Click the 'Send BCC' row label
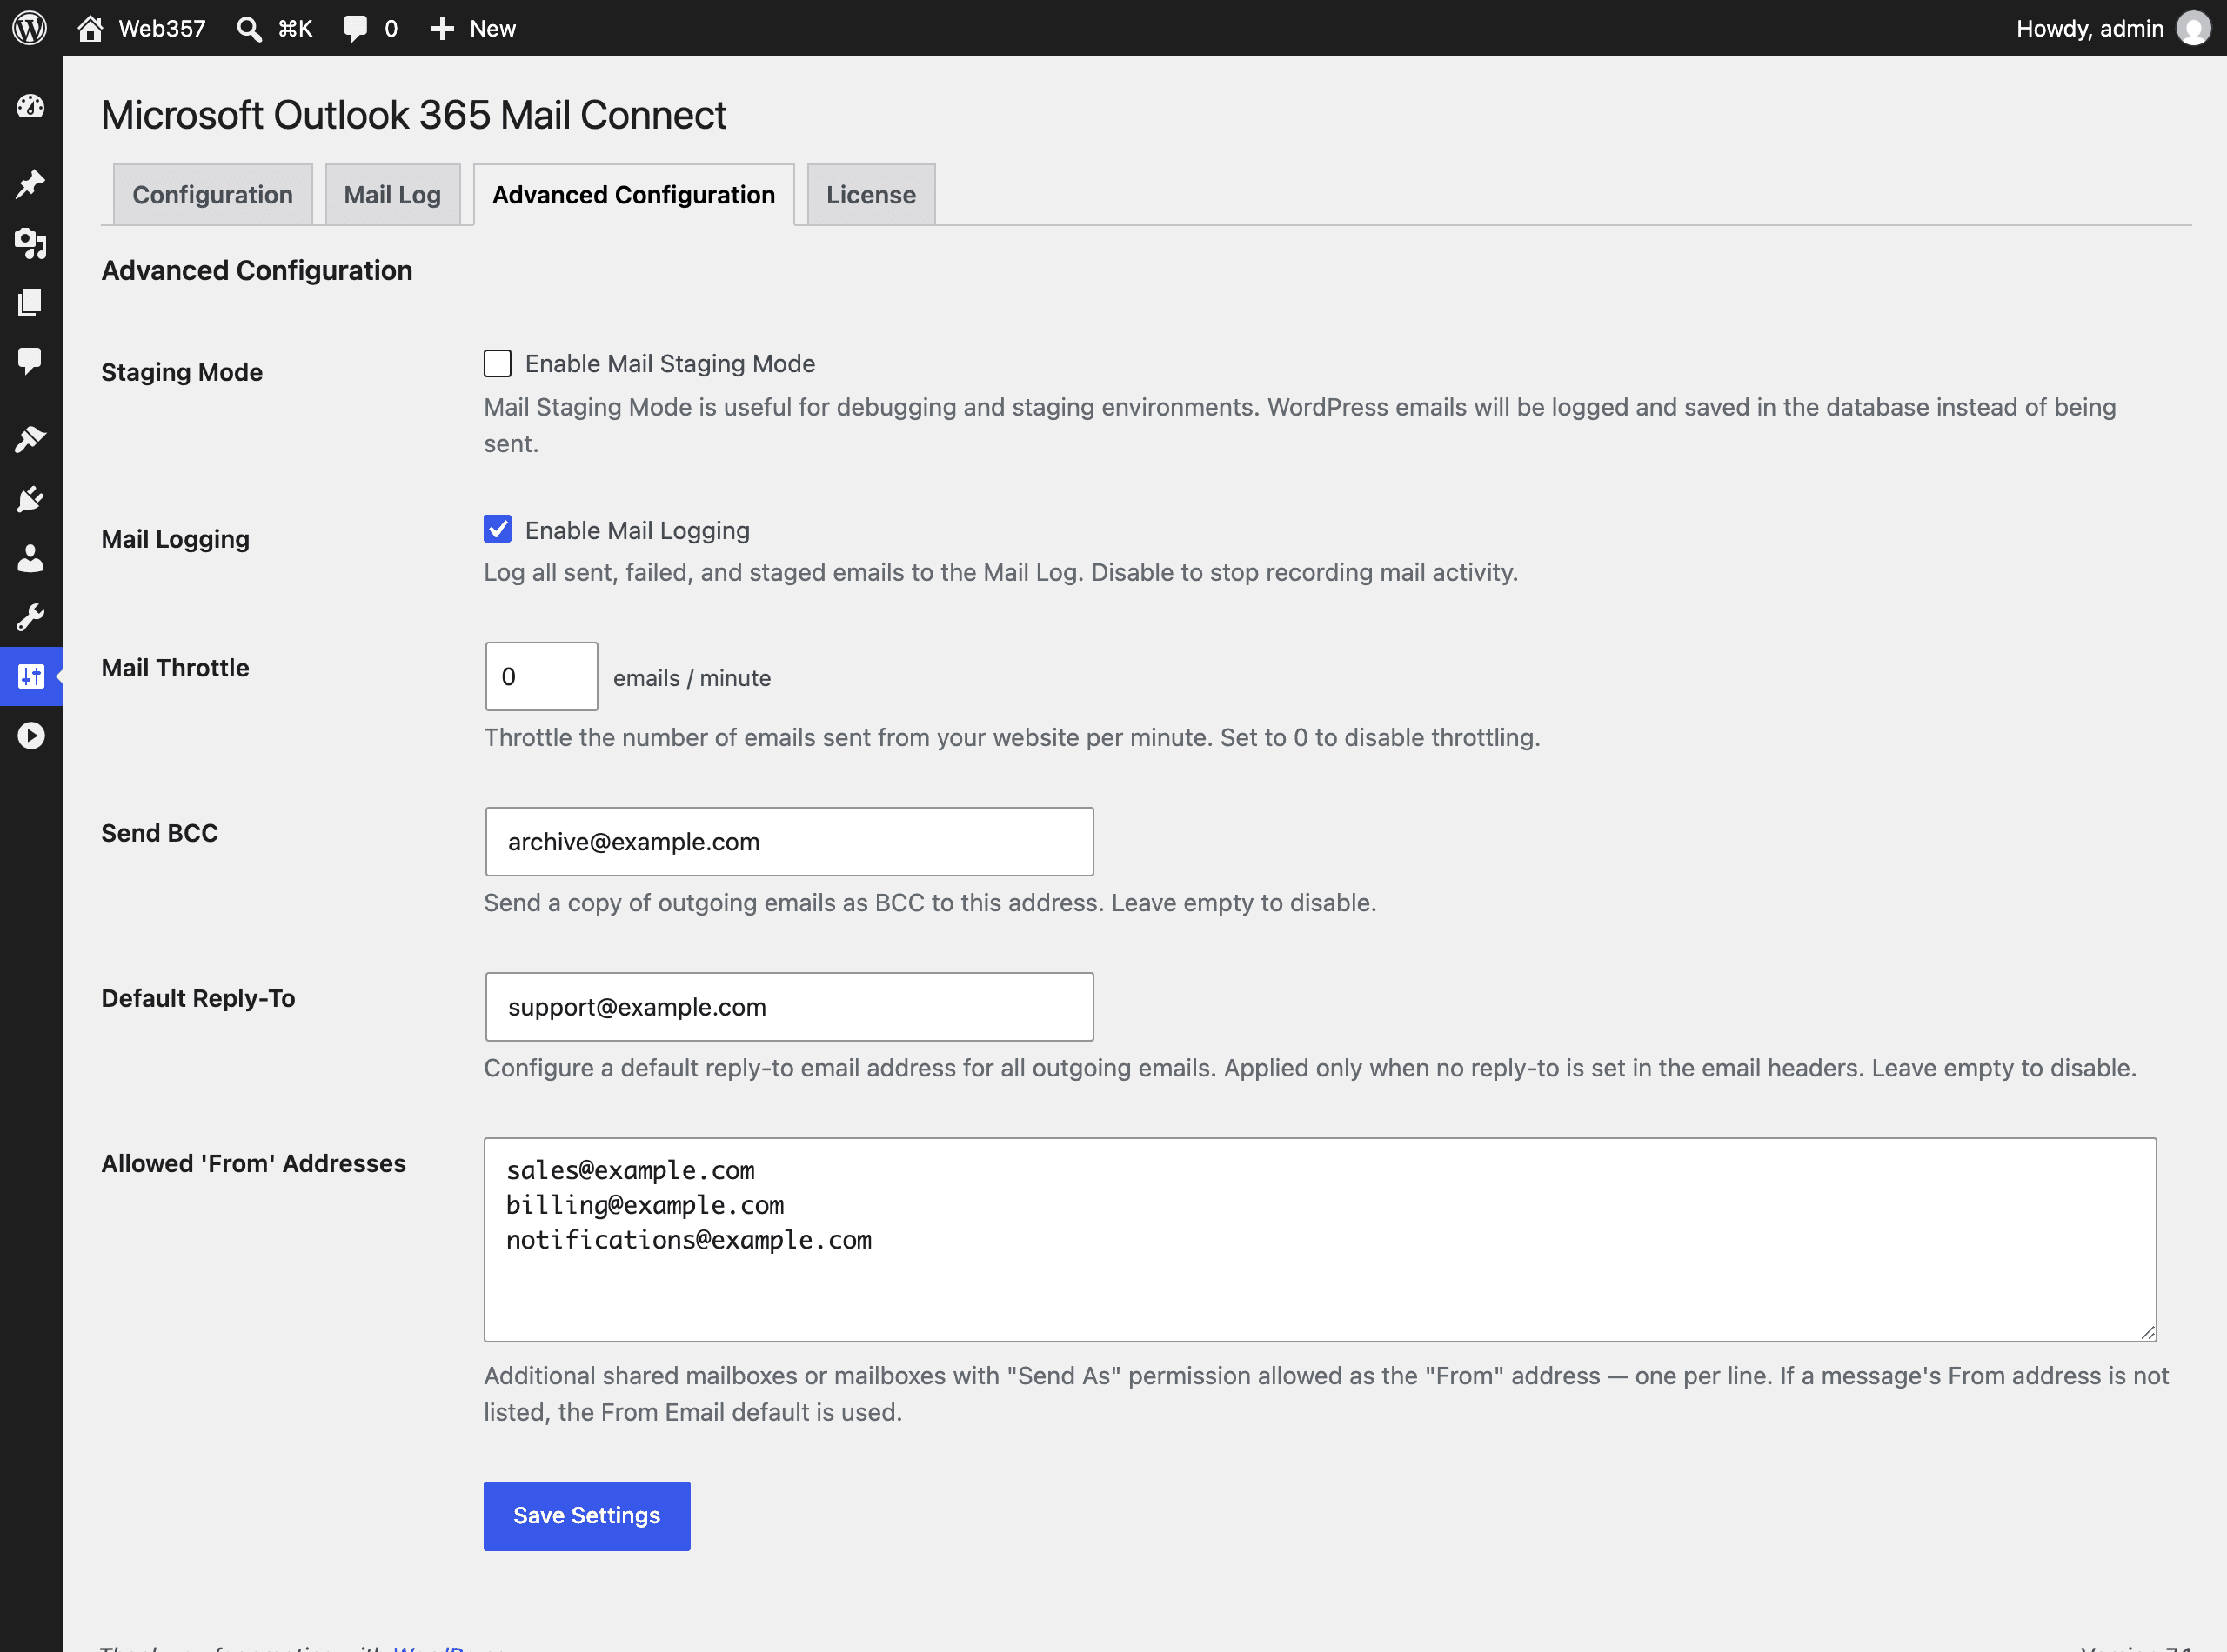Image resolution: width=2227 pixels, height=1652 pixels. 160,833
